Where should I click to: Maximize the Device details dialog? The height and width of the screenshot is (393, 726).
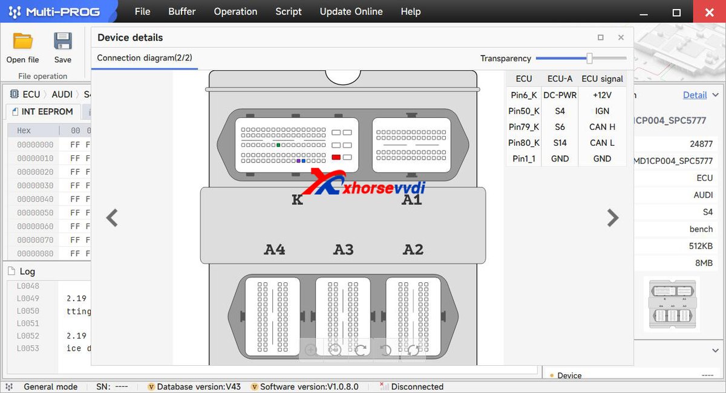click(600, 37)
